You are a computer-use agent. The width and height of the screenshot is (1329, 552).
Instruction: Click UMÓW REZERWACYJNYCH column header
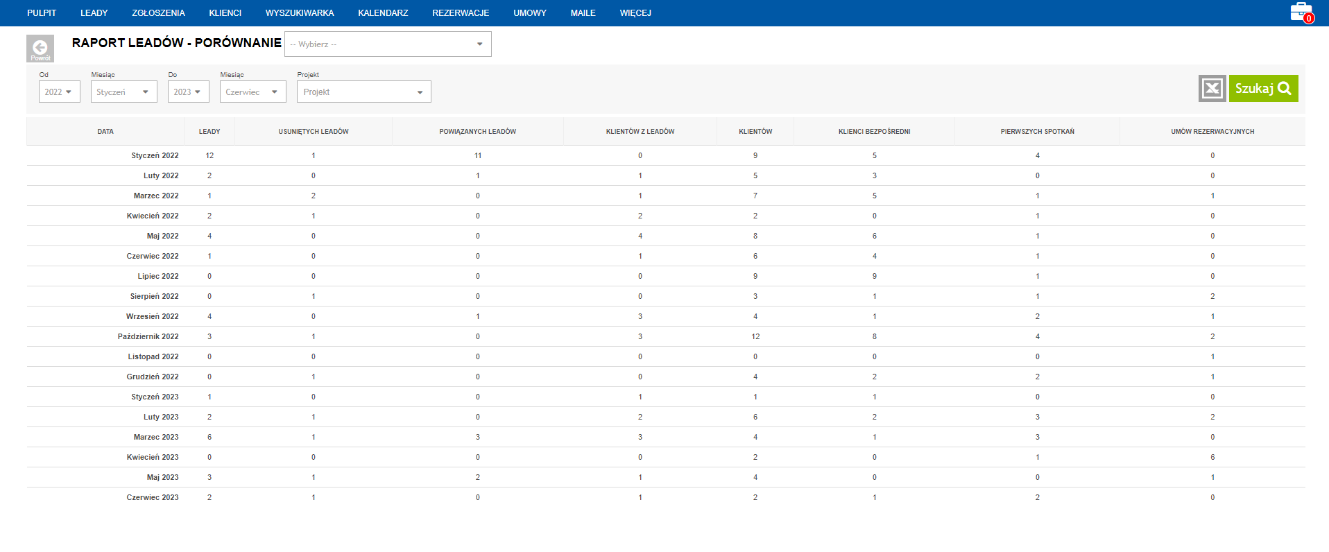click(x=1212, y=132)
